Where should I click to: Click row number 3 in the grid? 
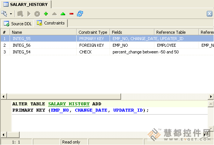[5, 52]
